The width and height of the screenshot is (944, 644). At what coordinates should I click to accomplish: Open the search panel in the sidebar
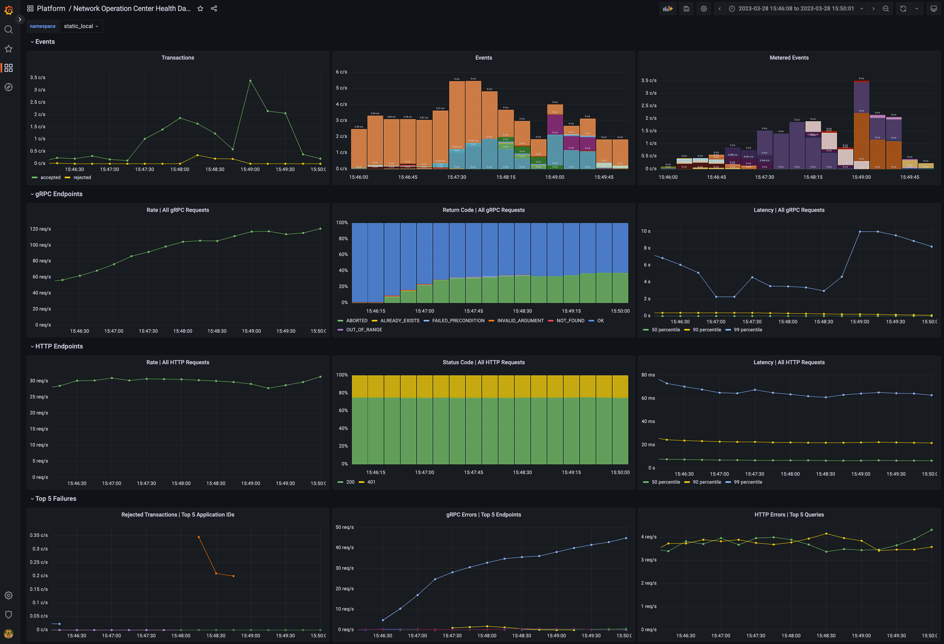[9, 29]
